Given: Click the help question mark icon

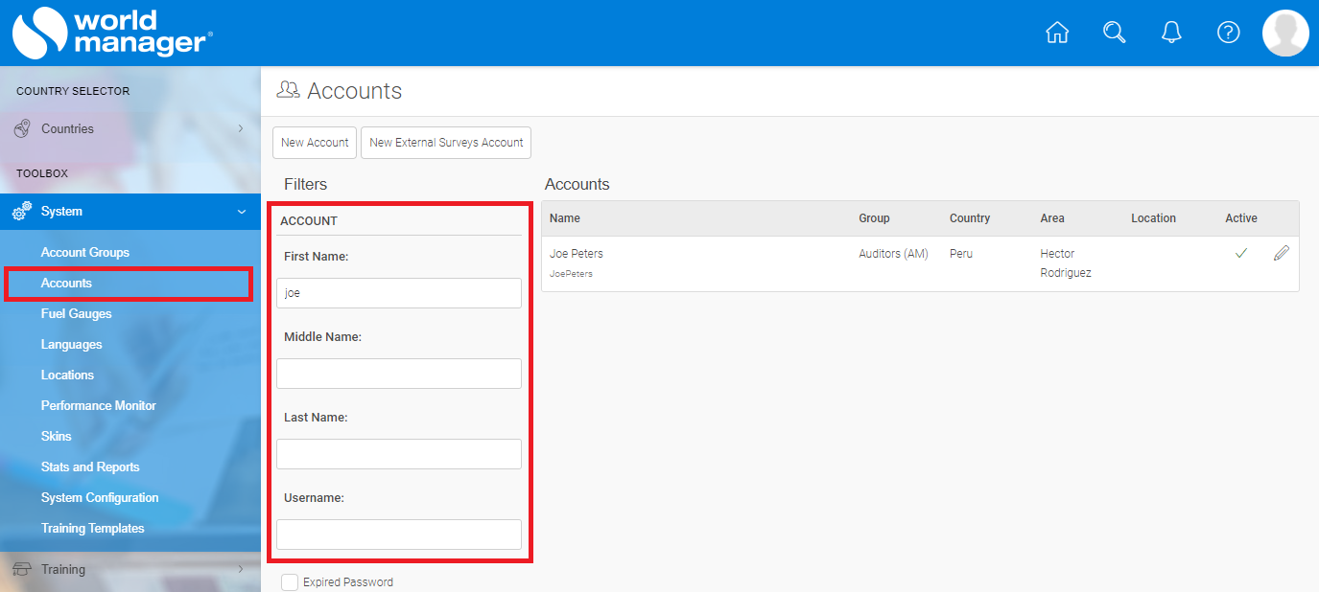Looking at the screenshot, I should tap(1228, 33).
